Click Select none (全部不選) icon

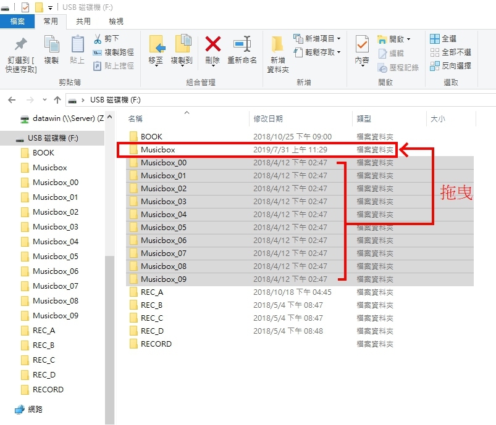tap(435, 52)
